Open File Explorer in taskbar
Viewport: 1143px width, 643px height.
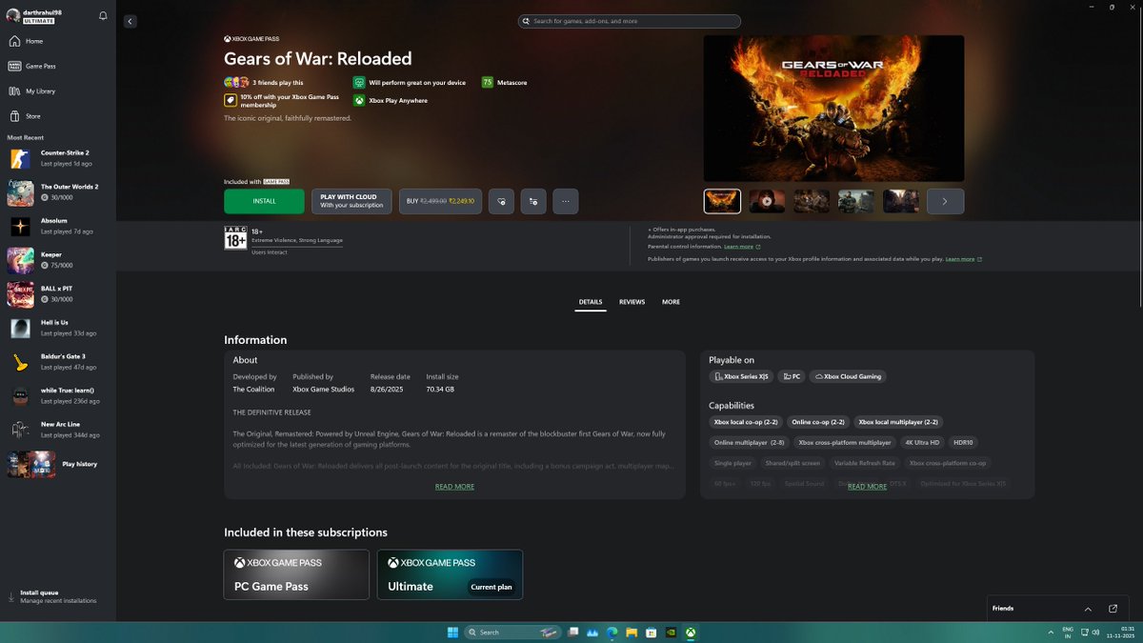tap(632, 632)
